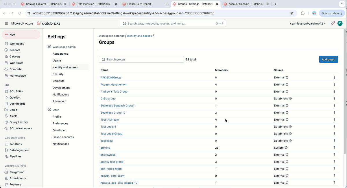Open the Pipelines icon under Data Engineering

coord(6,156)
